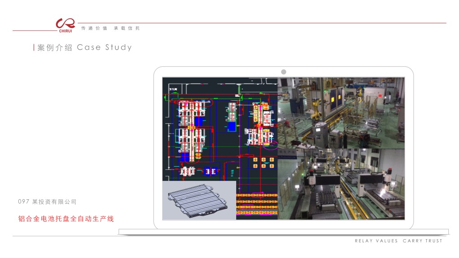Click the RELAY VALUES CARRY TRUST footer

[x=398, y=241]
